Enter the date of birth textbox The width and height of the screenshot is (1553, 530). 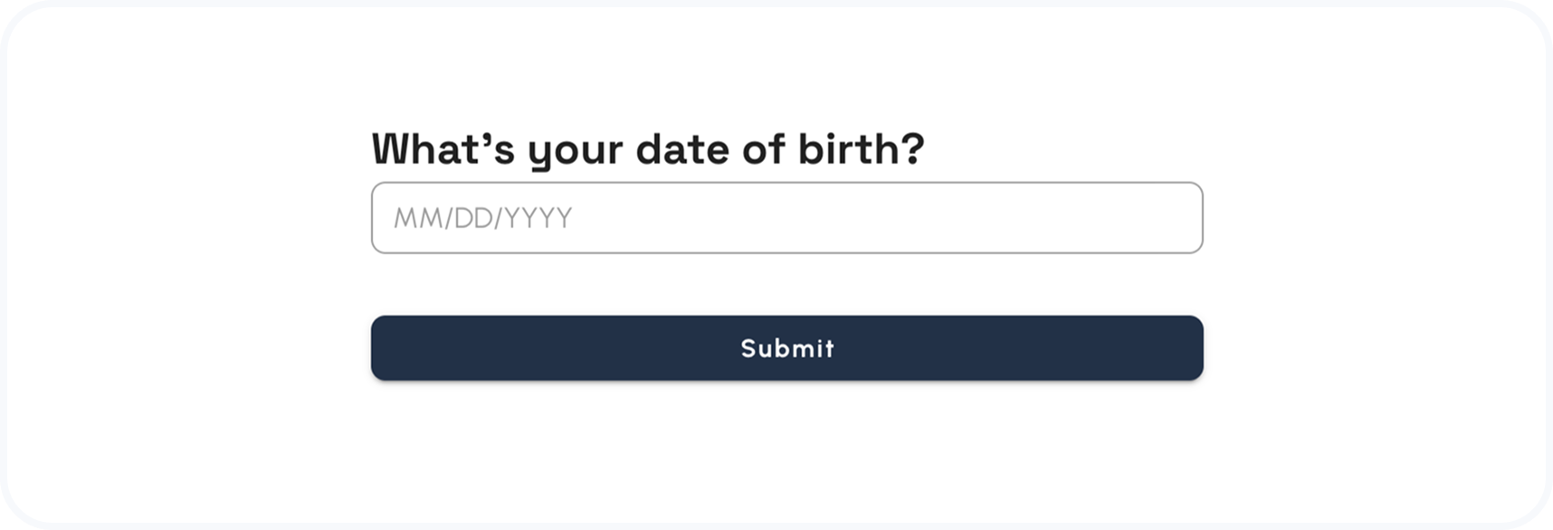[786, 218]
